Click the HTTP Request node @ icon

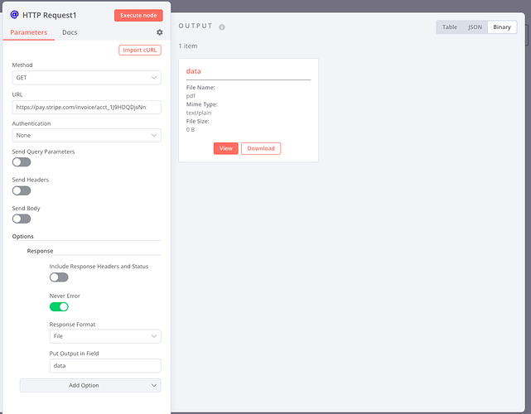(15, 15)
